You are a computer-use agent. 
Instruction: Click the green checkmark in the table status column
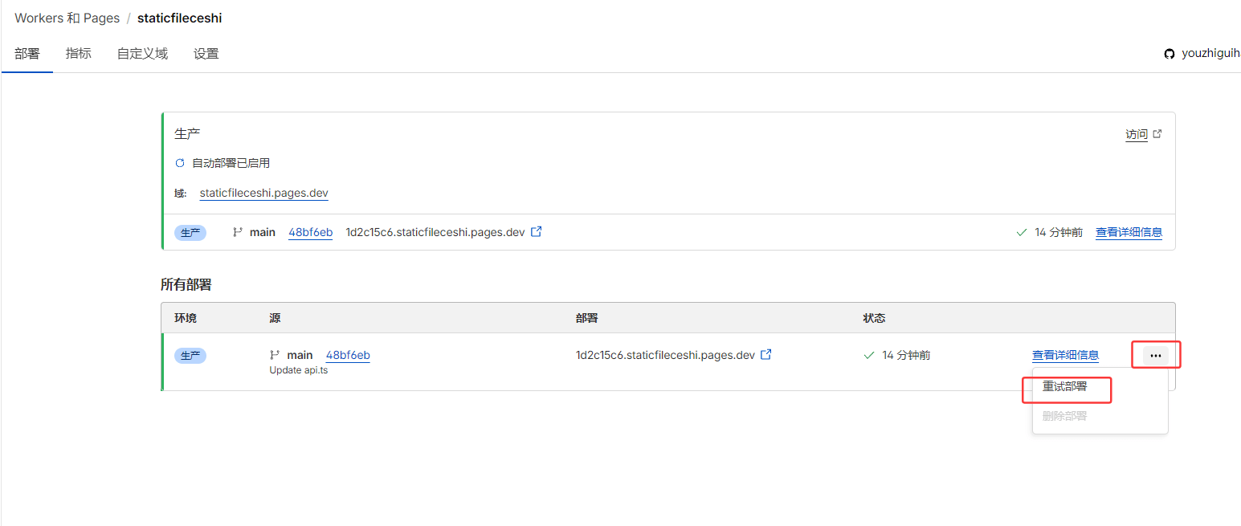tap(868, 355)
